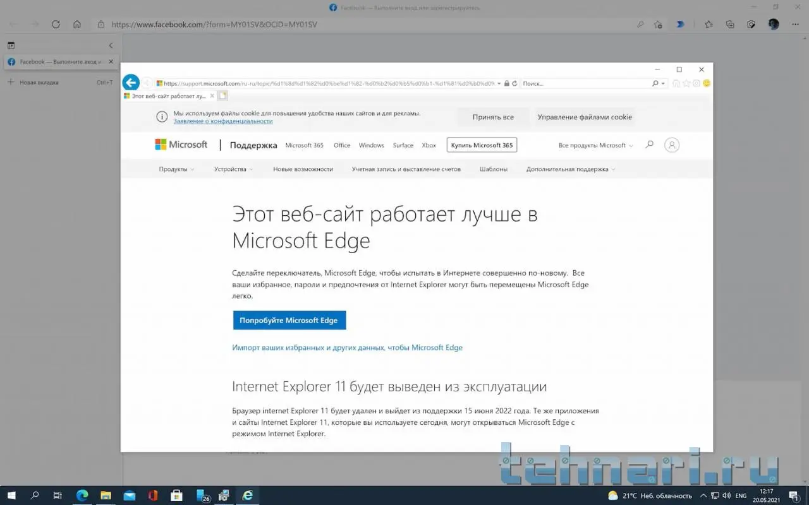Open the Microsoft 365 navigation link
Viewport: 809px width, 505px height.
coord(304,145)
